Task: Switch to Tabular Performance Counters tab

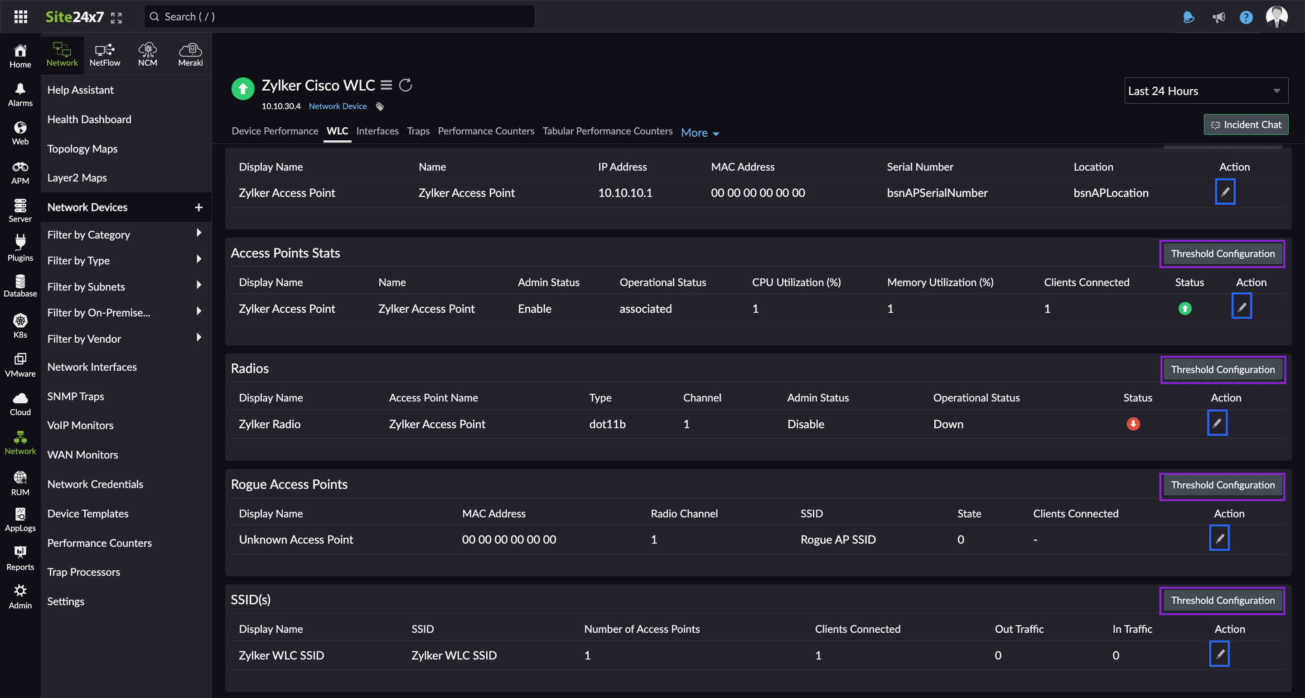Action: click(607, 131)
